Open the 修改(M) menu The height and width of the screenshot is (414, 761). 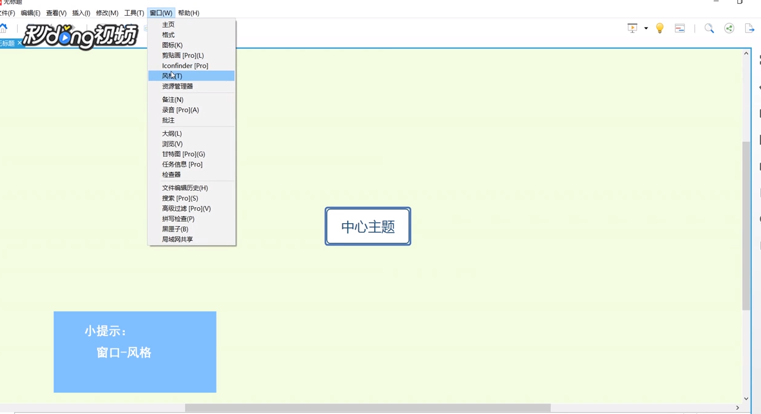[107, 13]
